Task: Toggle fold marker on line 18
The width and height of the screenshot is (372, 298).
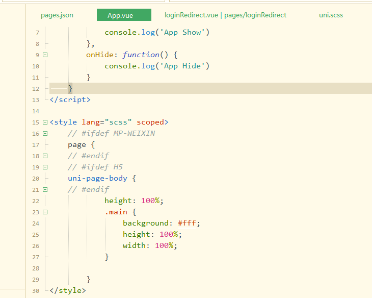Action: click(x=45, y=156)
